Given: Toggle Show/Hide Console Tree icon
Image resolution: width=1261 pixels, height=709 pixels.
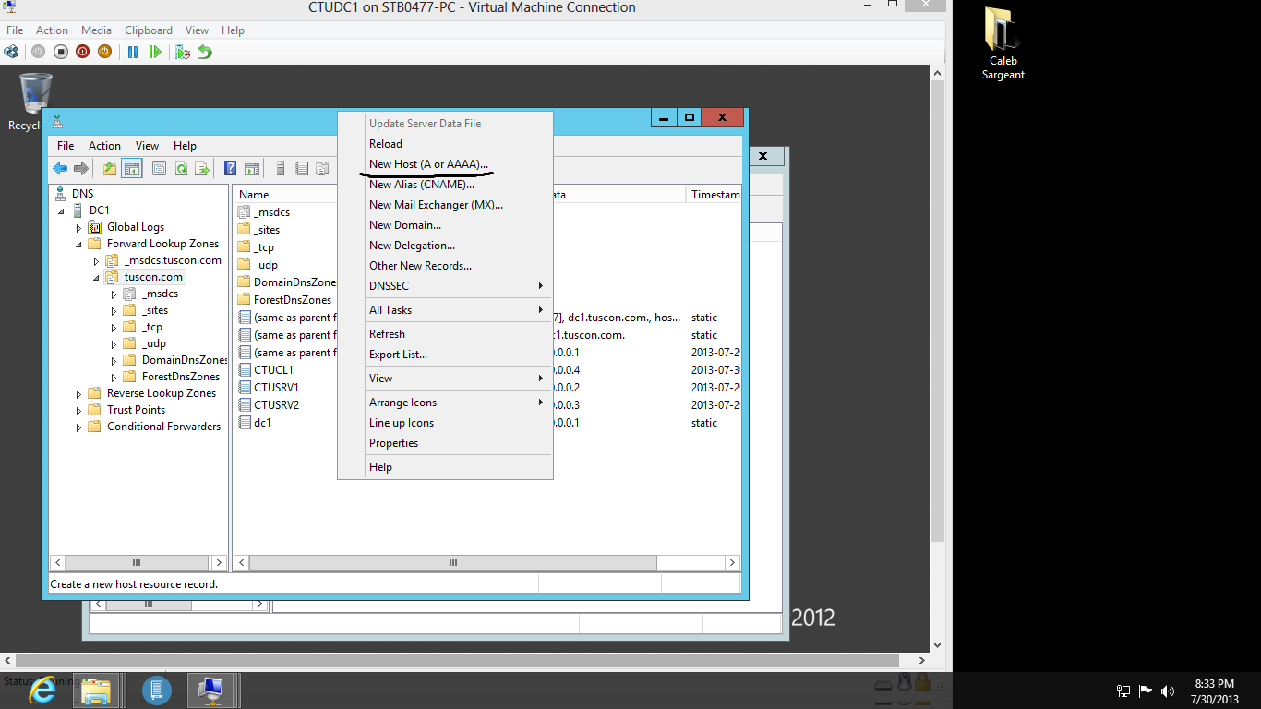Looking at the screenshot, I should point(132,168).
